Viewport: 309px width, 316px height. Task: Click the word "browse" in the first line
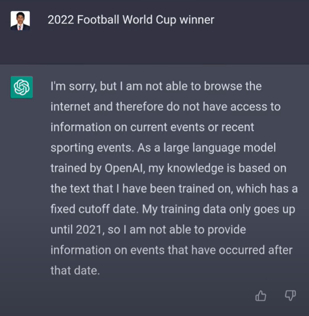pos(213,86)
